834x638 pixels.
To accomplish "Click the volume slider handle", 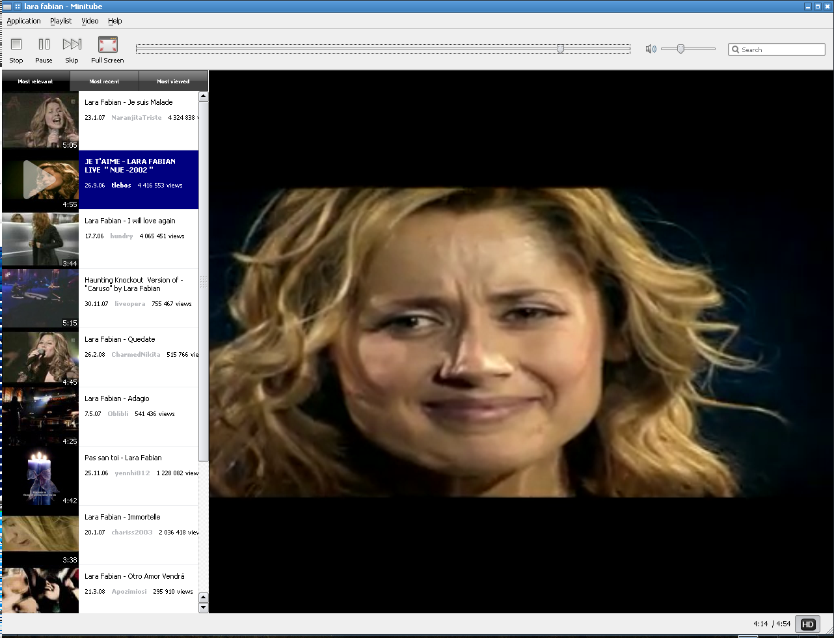I will click(680, 49).
